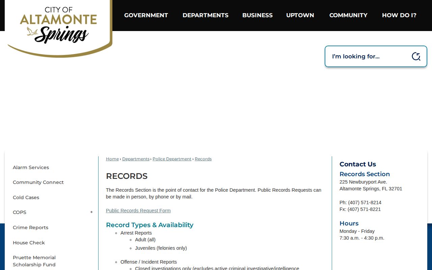
Task: Open COPS in the sidebar
Action: coord(20,212)
